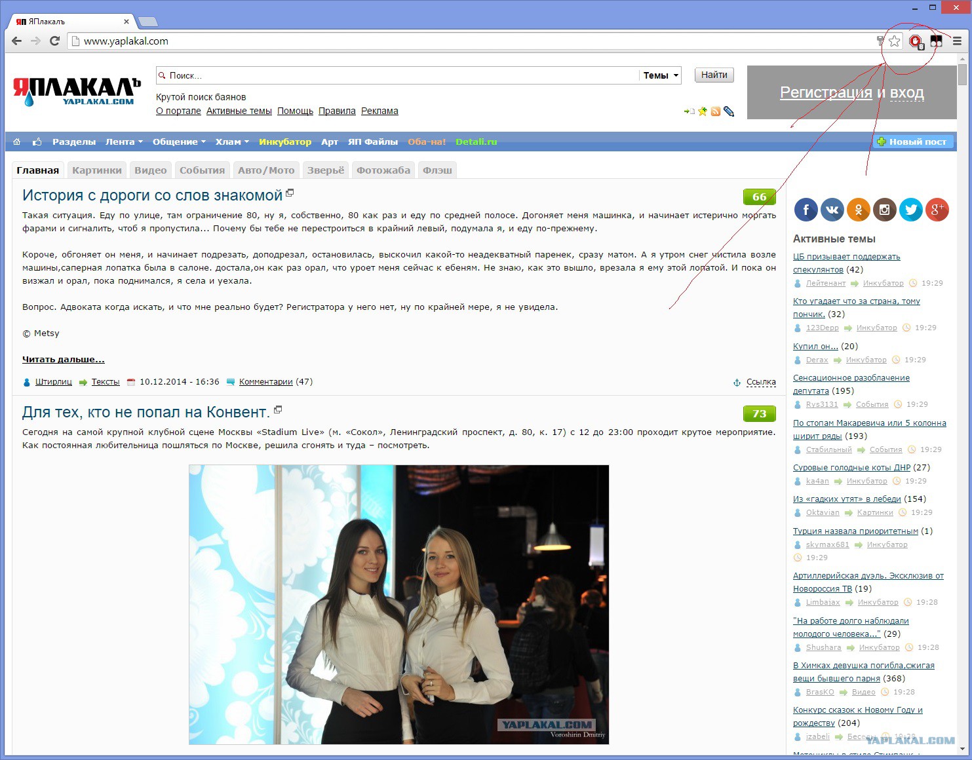This screenshot has width=972, height=760.
Task: Click the YaPlakal logo
Action: 77,91
